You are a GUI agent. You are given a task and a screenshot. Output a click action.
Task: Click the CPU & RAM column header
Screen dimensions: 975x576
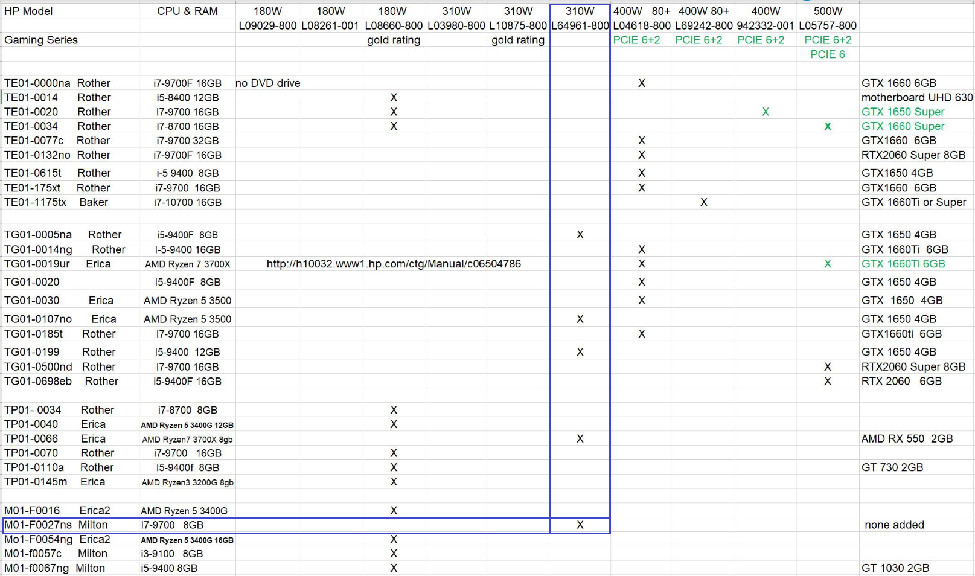pyautogui.click(x=187, y=11)
